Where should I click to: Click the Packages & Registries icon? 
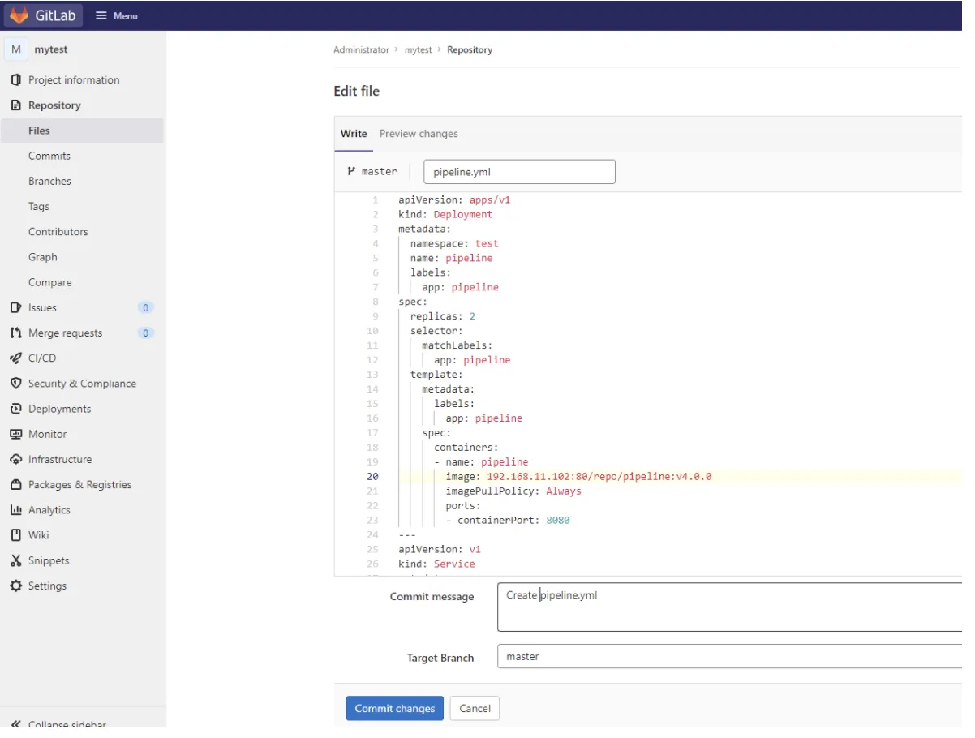click(x=15, y=484)
